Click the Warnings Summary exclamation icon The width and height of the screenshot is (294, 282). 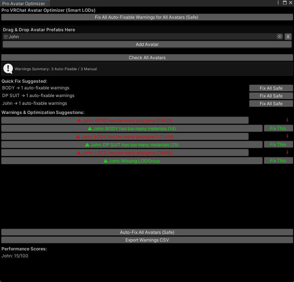8,69
